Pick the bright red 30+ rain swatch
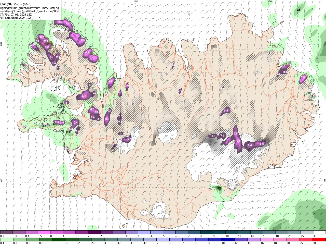The image size is (326, 245). 319,239
